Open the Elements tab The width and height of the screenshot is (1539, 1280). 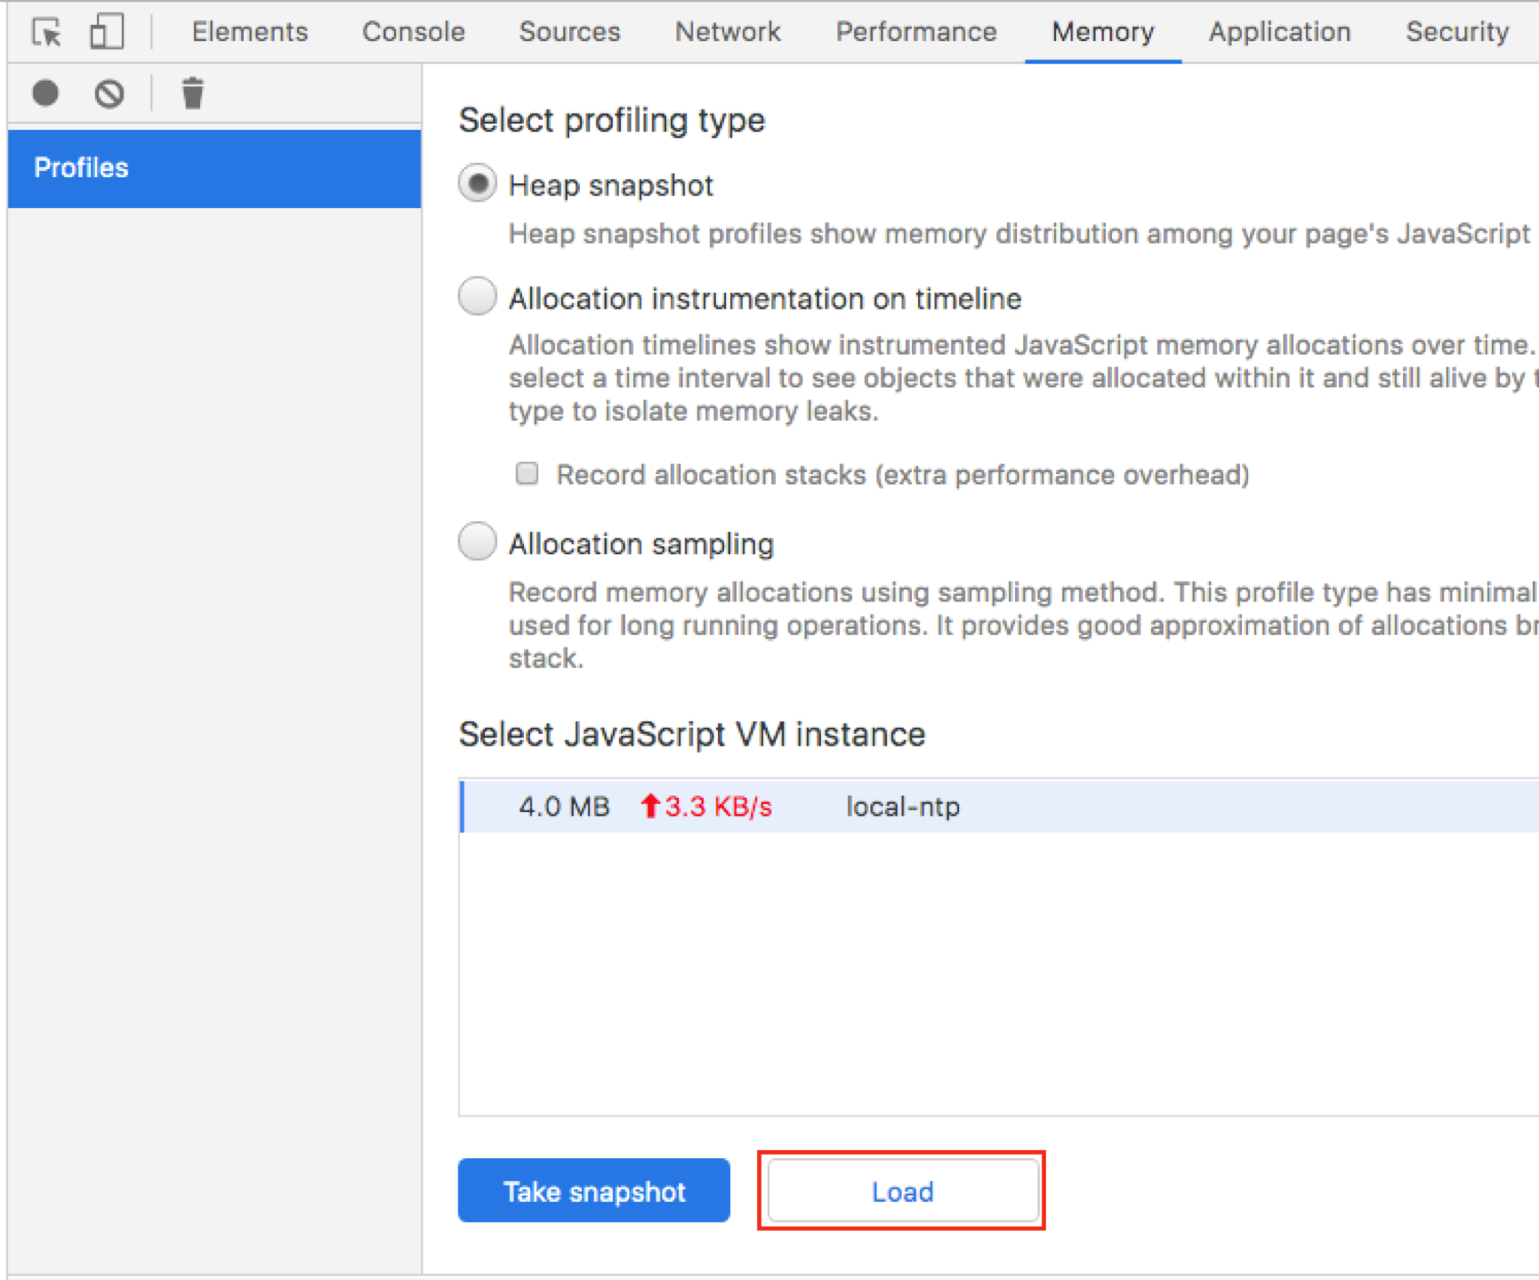tap(250, 32)
